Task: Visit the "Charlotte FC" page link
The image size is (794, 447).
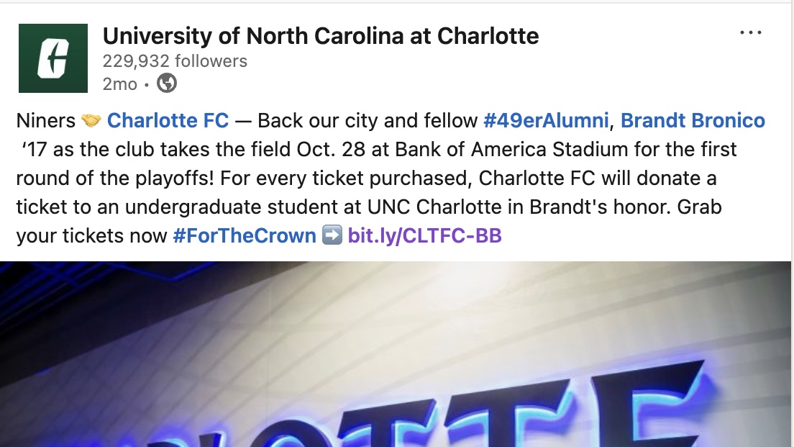Action: (x=168, y=120)
